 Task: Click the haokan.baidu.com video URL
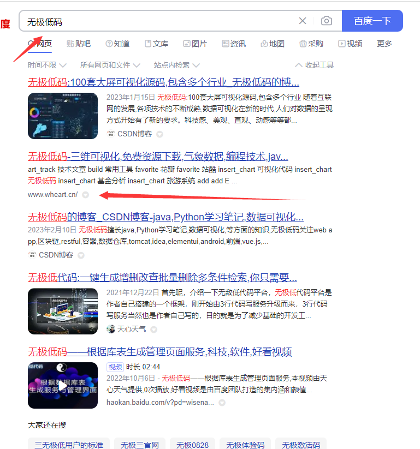coord(160,403)
